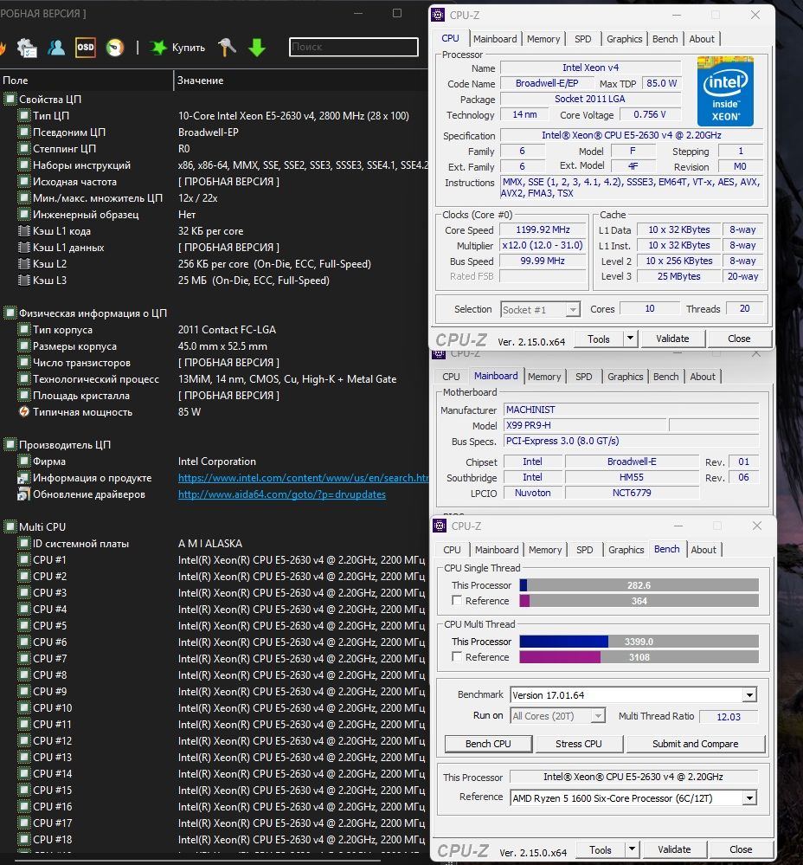Enable Reference checkbox under CPU Single Thread

456,600
